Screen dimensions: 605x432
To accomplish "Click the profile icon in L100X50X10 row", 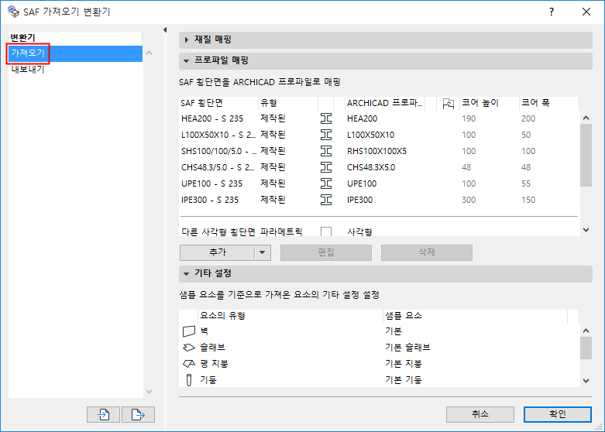I will (x=326, y=135).
